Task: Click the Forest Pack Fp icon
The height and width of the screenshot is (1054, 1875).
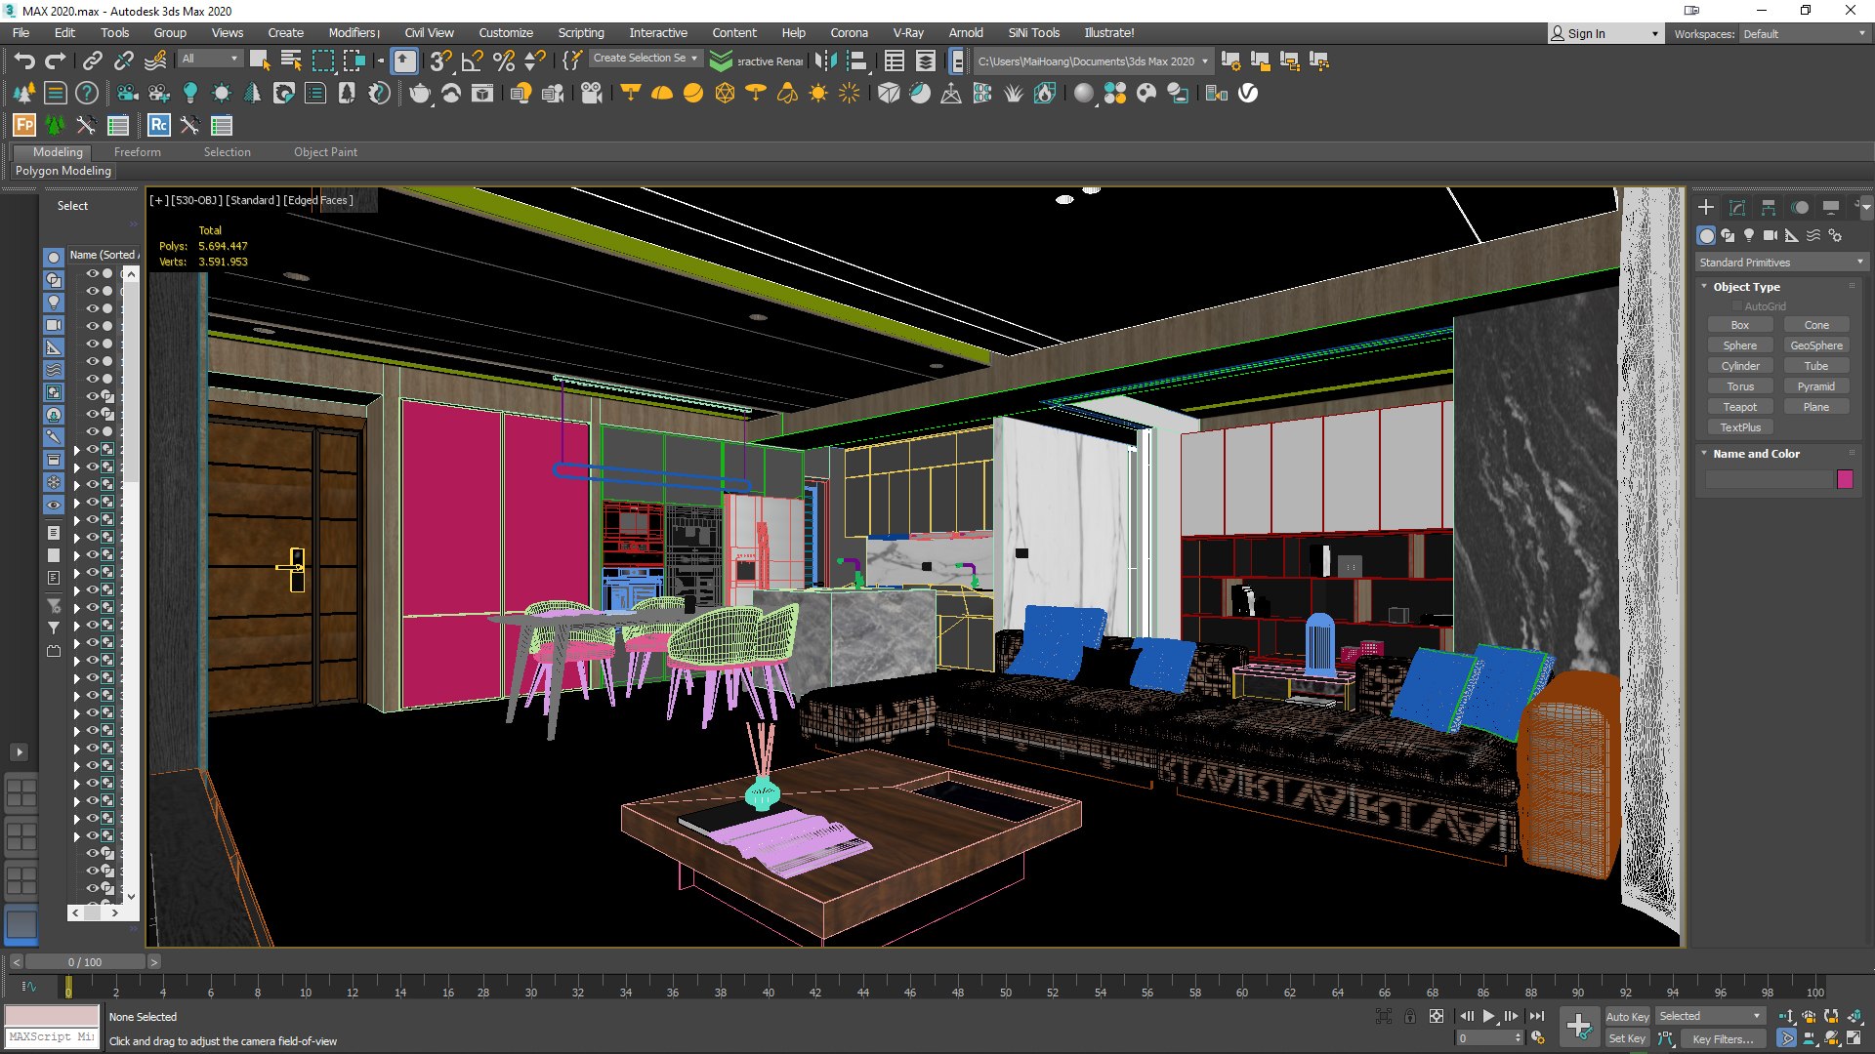Action: coord(23,125)
